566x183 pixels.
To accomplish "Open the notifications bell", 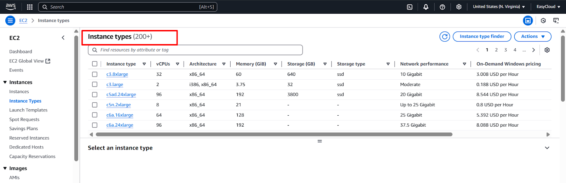I will pos(426,7).
